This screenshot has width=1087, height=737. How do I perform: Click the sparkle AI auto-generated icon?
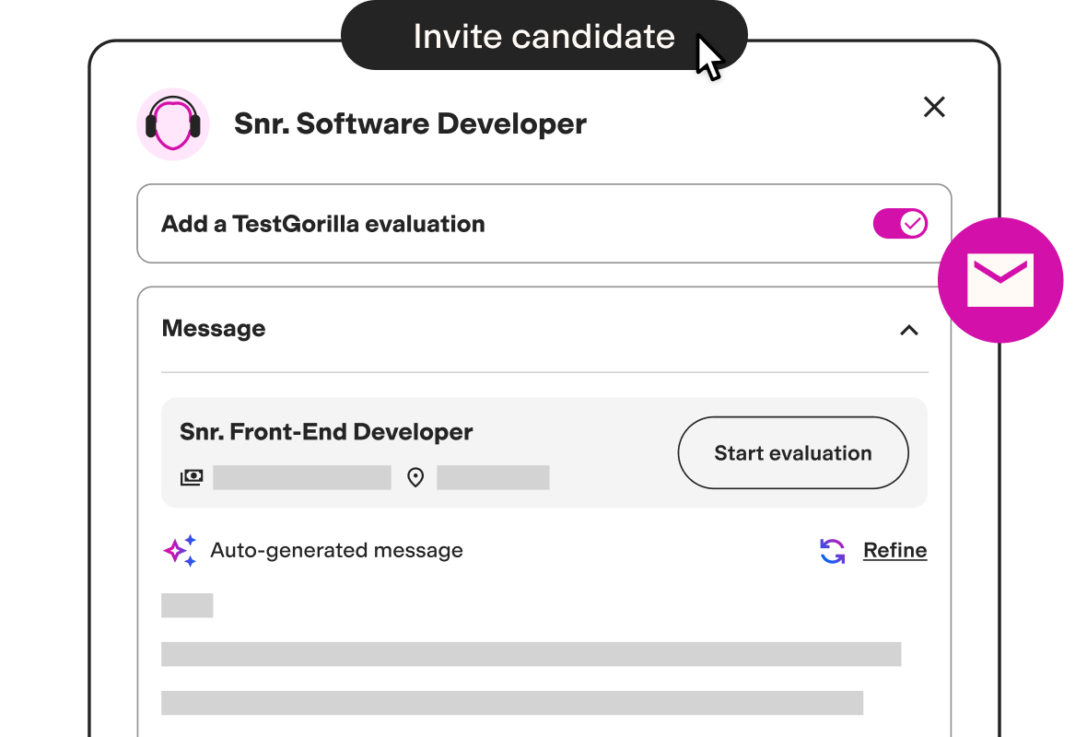coord(181,551)
